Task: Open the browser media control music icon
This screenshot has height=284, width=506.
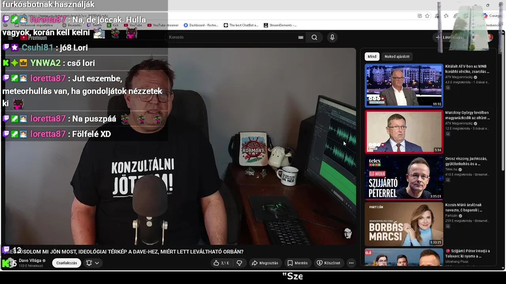Action: click(x=437, y=16)
